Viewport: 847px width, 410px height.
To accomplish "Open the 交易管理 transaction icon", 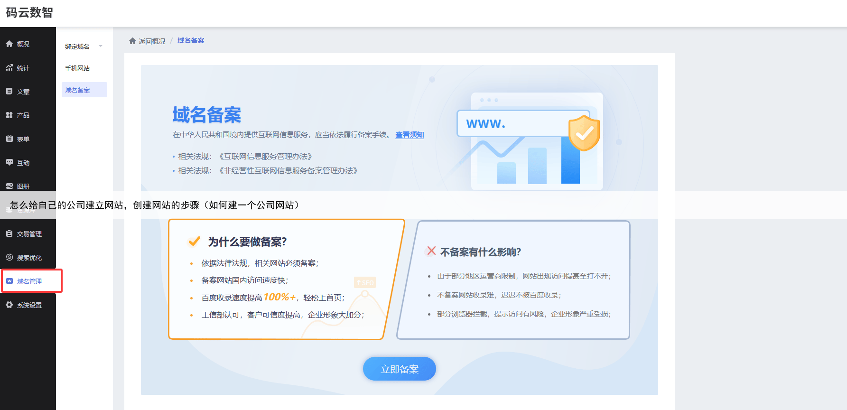I will [x=9, y=233].
